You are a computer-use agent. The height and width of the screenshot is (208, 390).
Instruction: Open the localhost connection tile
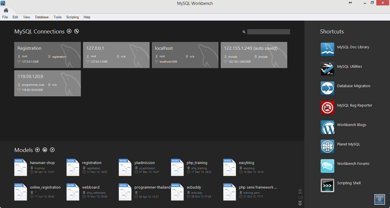(185, 55)
